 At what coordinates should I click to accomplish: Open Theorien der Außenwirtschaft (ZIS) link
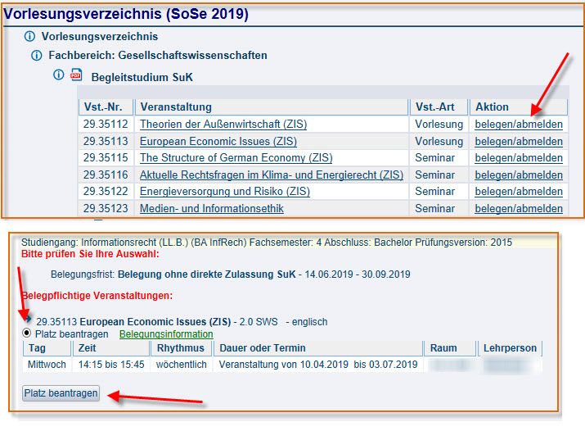coord(223,124)
